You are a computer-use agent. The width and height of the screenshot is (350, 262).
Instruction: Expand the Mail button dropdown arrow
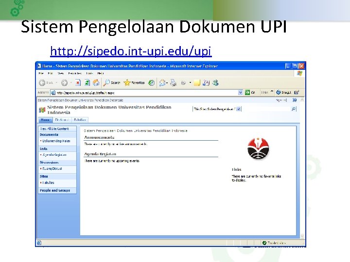tap(167, 83)
